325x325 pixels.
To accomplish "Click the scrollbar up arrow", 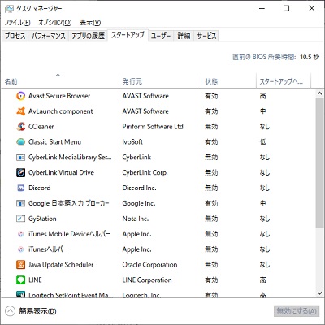I will (x=319, y=93).
